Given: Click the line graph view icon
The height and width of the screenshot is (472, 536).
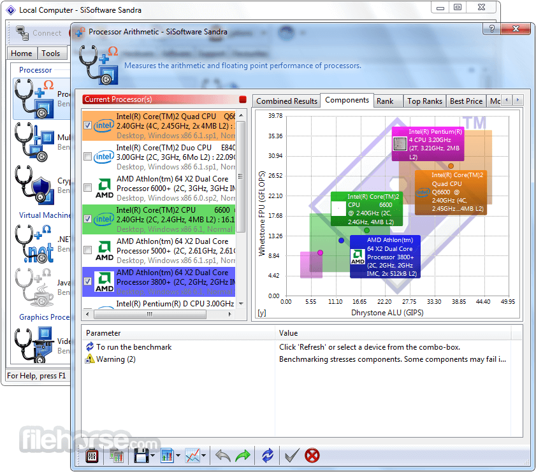Looking at the screenshot, I should [192, 455].
